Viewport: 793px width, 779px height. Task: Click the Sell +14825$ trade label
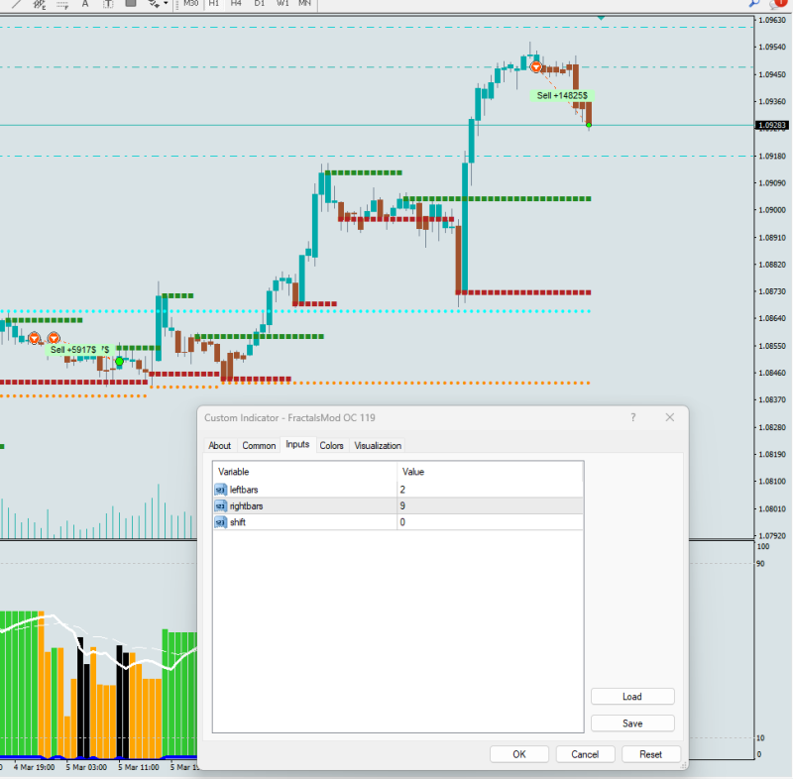point(562,95)
